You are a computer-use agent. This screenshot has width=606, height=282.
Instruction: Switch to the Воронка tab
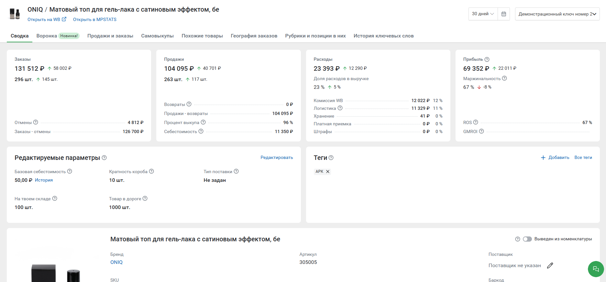point(47,36)
